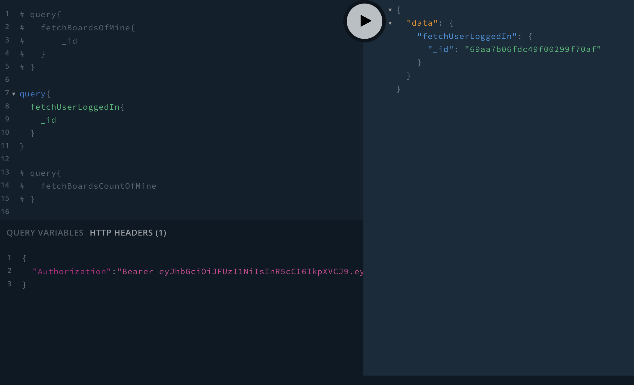Click "fetchUserLoggedIn" key in response pane
634x385 pixels.
(x=467, y=36)
